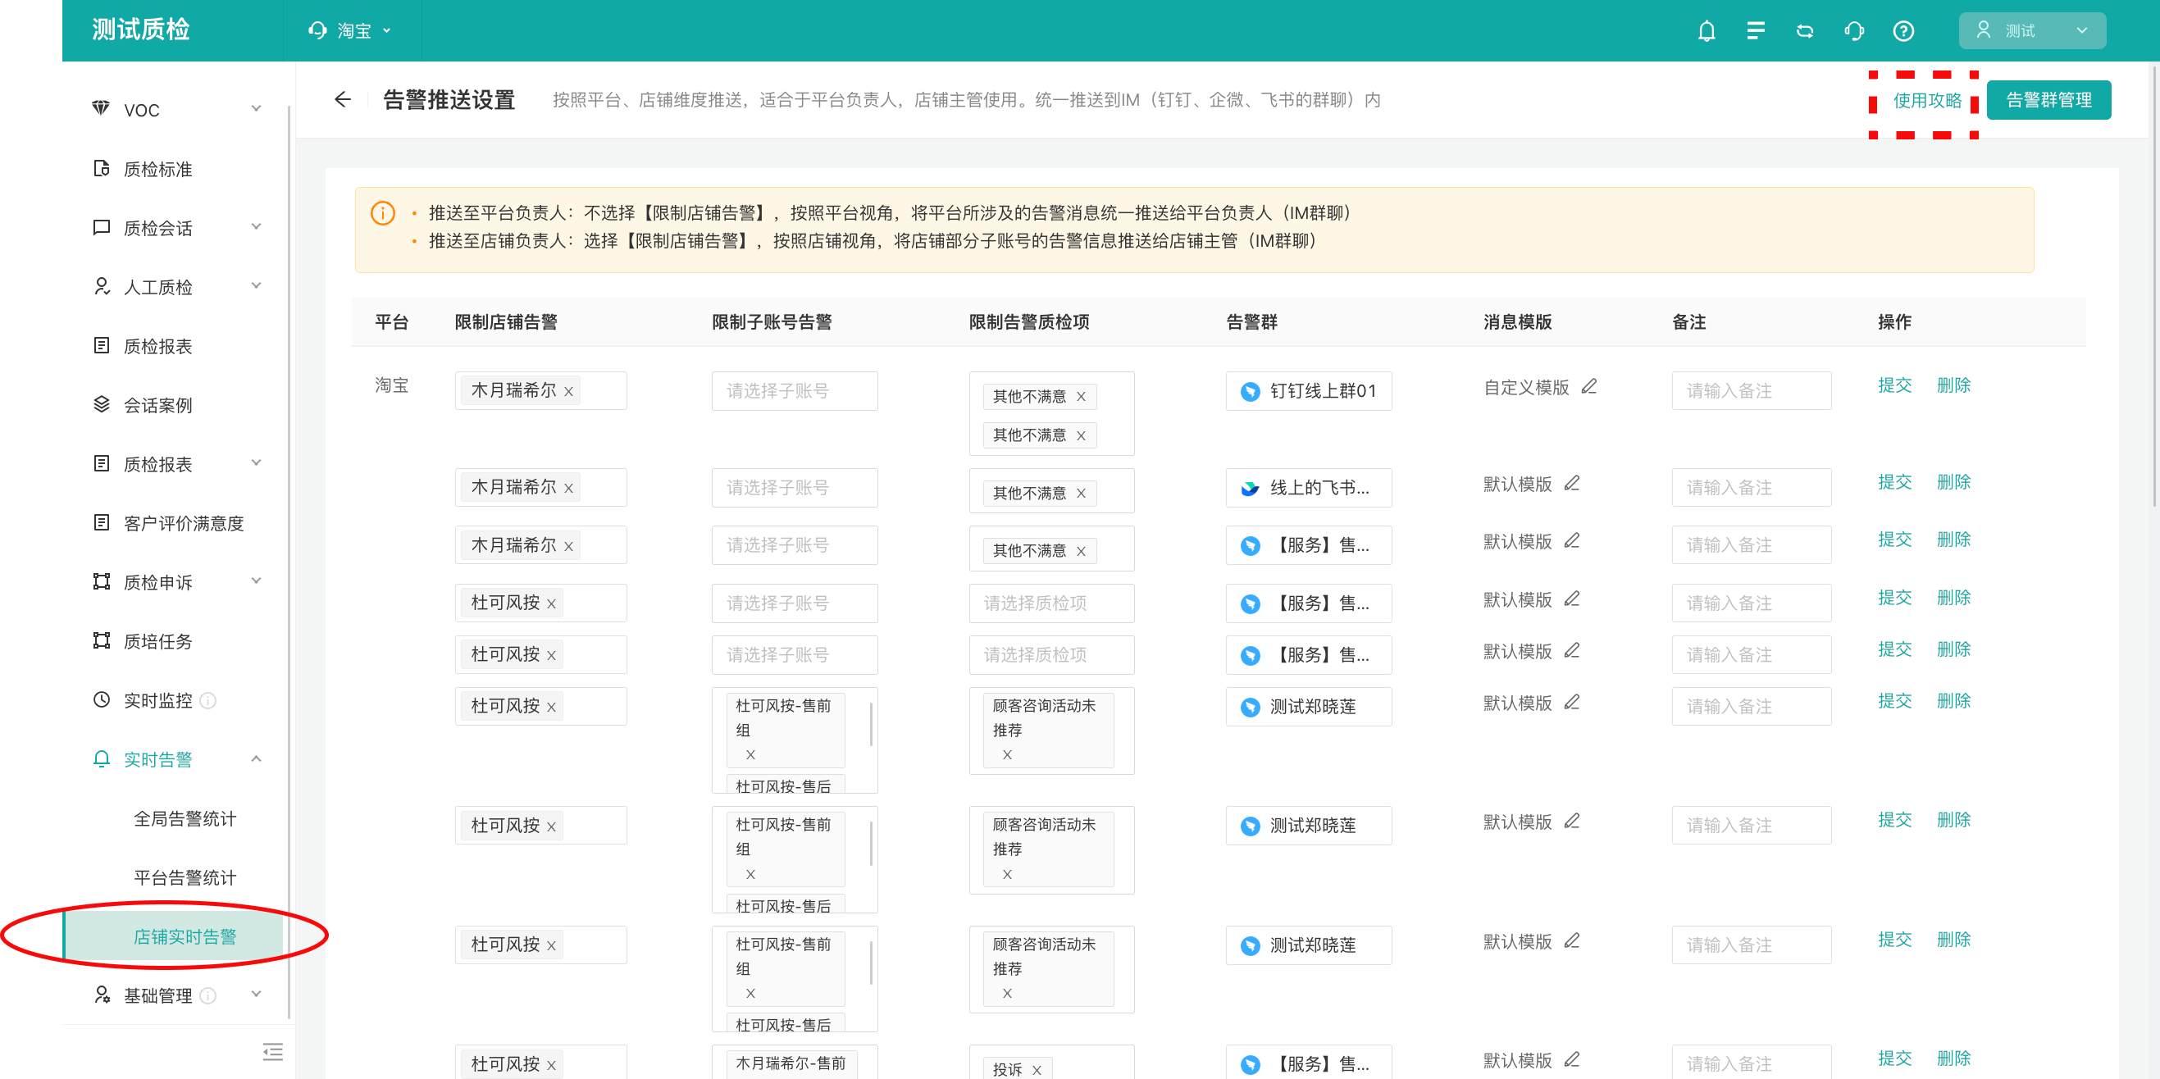The width and height of the screenshot is (2160, 1079).
Task: Edit template pencil in 线上的飞书 row
Action: (1572, 483)
